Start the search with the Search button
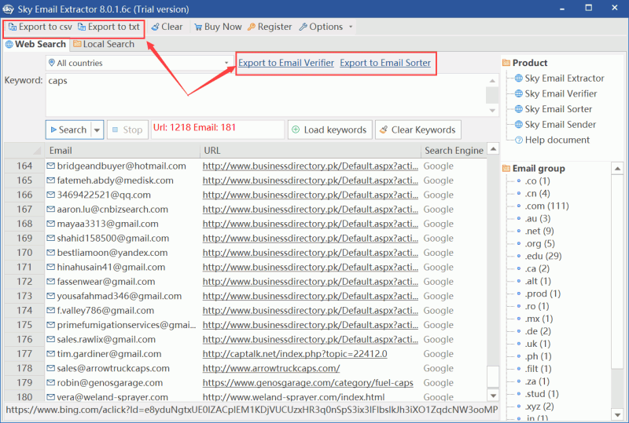 coord(68,129)
